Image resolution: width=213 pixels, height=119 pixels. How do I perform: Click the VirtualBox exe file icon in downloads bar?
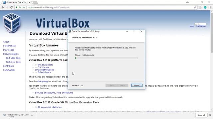(4, 115)
